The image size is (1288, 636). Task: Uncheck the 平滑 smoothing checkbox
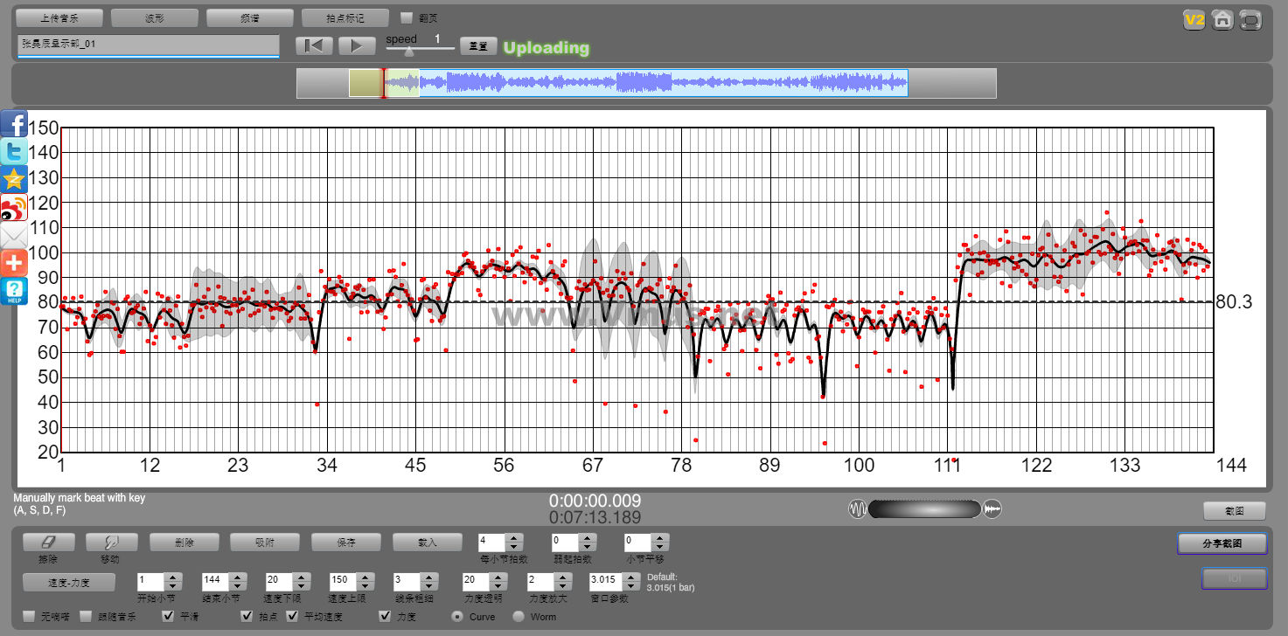pos(169,617)
